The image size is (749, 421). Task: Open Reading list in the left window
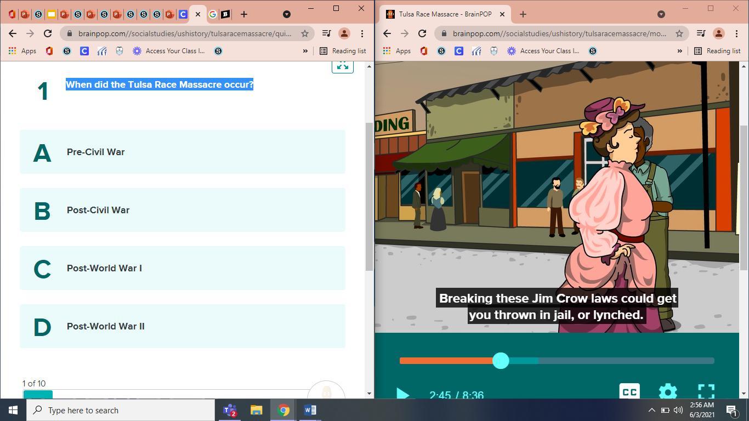coord(343,51)
